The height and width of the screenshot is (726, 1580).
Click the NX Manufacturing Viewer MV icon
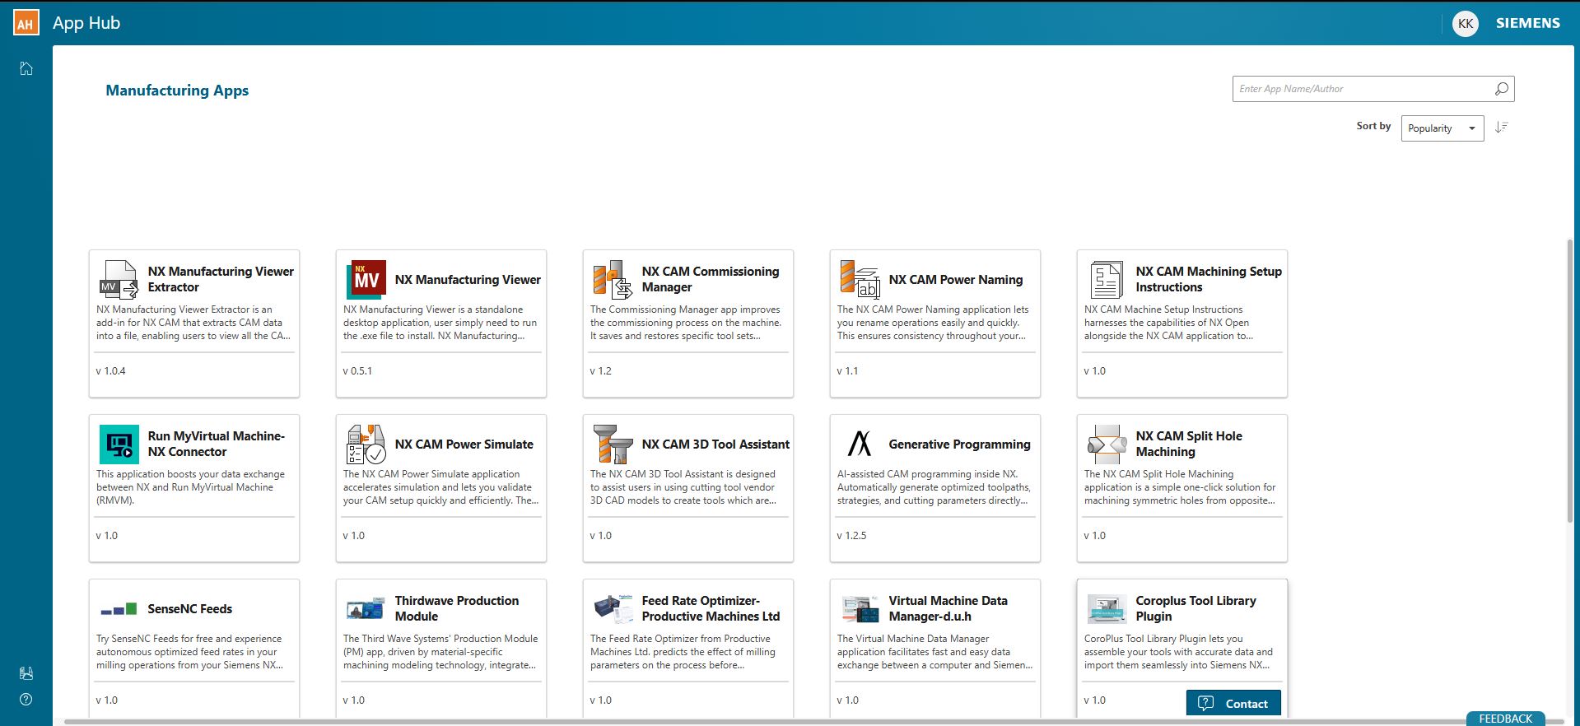tap(366, 280)
